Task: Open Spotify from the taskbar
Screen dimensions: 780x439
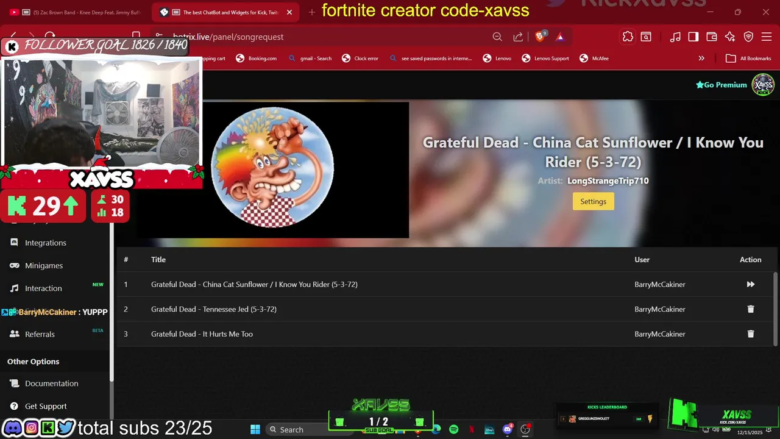Action: click(453, 429)
